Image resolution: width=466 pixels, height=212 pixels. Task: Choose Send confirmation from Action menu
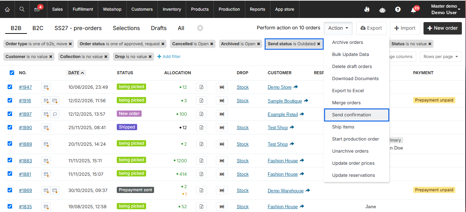(356, 115)
